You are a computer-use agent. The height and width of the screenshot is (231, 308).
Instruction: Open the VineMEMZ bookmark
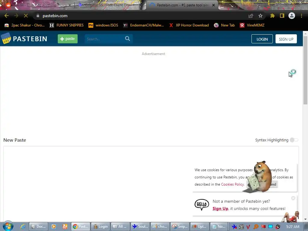pos(252,25)
